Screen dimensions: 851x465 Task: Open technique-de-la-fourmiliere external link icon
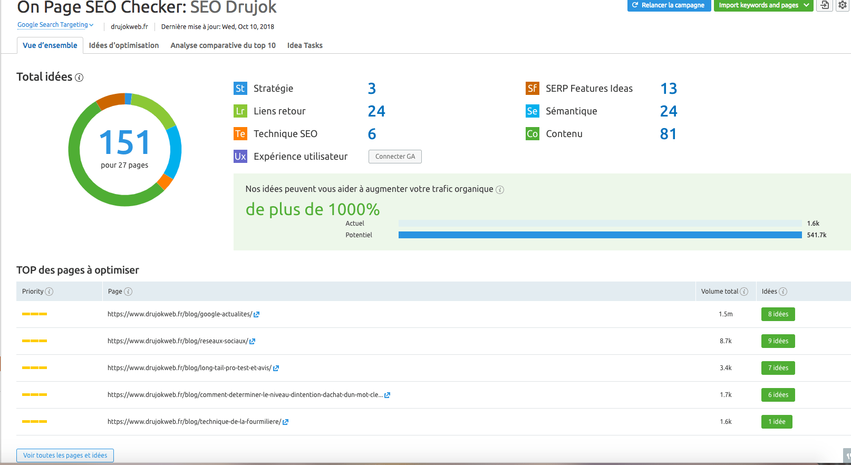tap(285, 422)
